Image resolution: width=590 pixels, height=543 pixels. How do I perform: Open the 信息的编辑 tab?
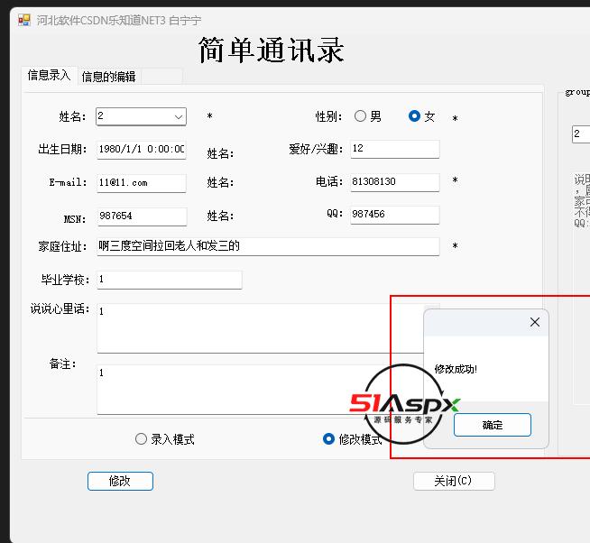(109, 77)
